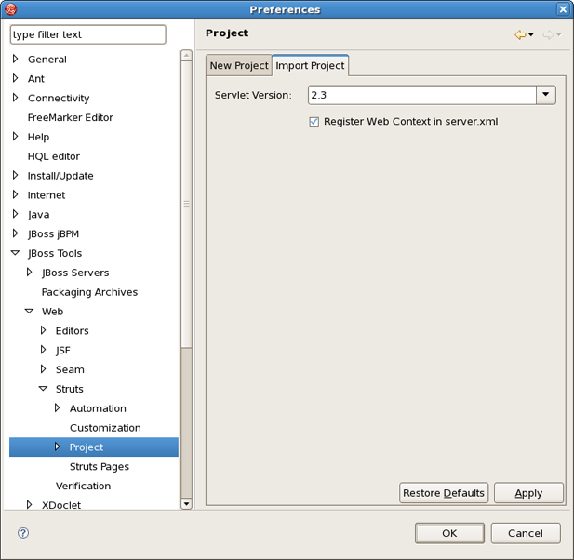Expand the Seam tree node
The width and height of the screenshot is (574, 560).
[43, 369]
